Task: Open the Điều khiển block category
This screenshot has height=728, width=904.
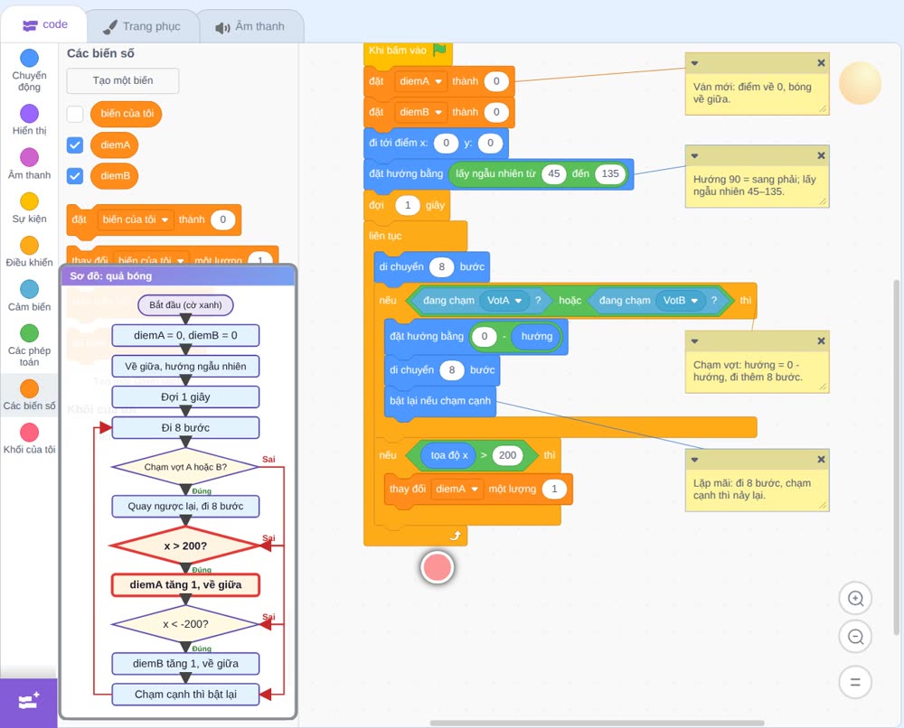Action: click(30, 251)
